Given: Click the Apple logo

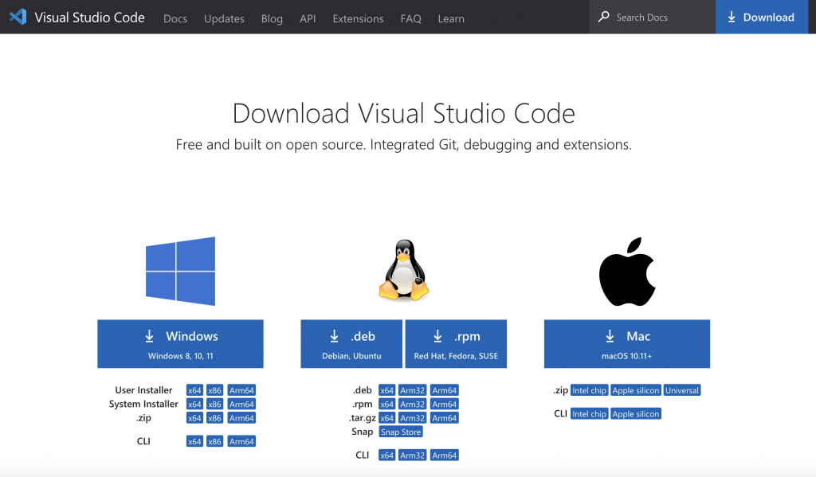Looking at the screenshot, I should [x=626, y=272].
